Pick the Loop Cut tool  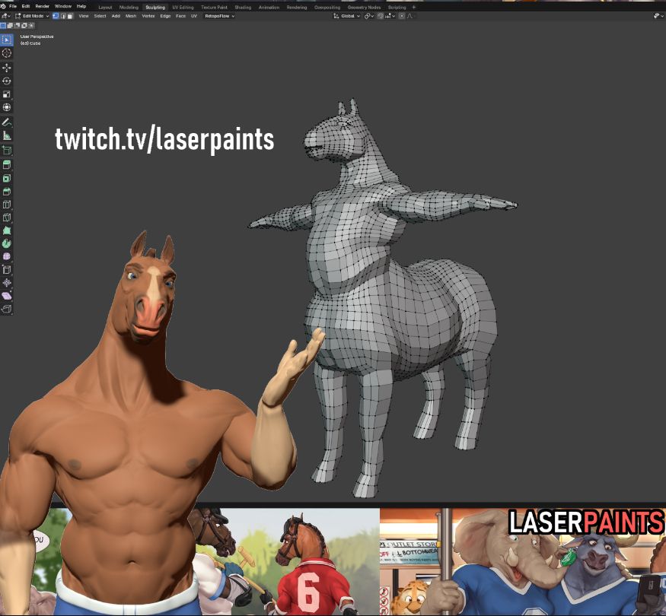coord(6,205)
